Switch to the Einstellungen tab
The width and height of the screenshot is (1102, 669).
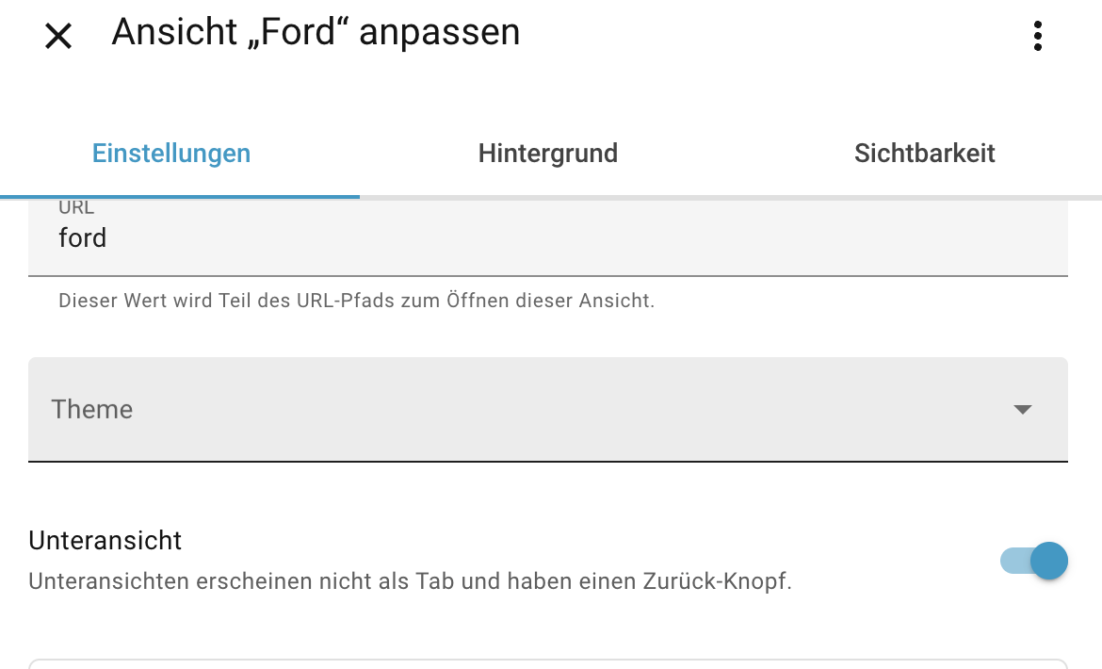[171, 154]
